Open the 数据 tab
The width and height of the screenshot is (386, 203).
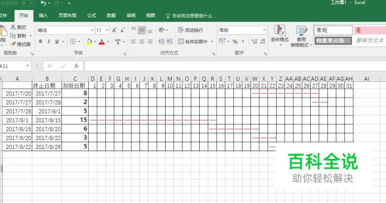click(x=111, y=16)
